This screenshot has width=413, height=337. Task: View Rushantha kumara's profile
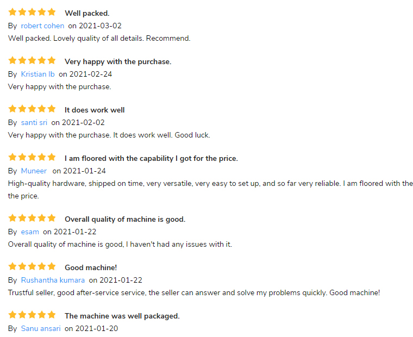[53, 280]
